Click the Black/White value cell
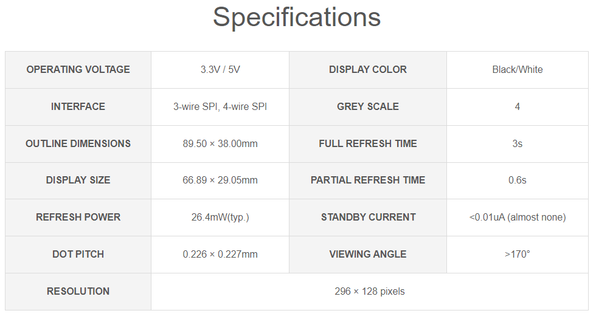The width and height of the screenshot is (596, 319). (x=518, y=69)
